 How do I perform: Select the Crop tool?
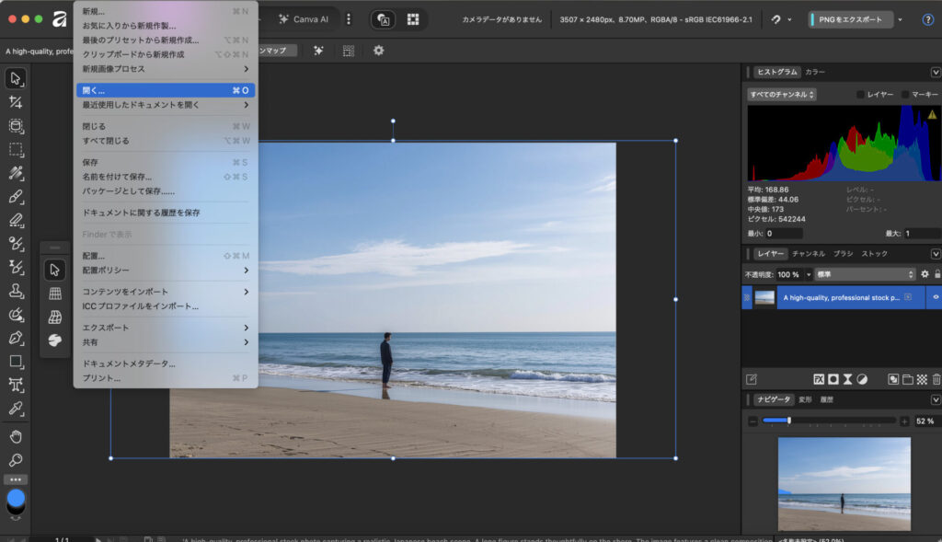16,102
